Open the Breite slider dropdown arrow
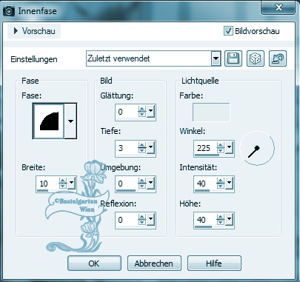The image size is (300, 282). 71,183
